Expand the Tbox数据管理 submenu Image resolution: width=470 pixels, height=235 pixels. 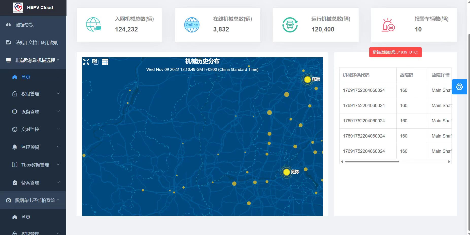point(36,165)
